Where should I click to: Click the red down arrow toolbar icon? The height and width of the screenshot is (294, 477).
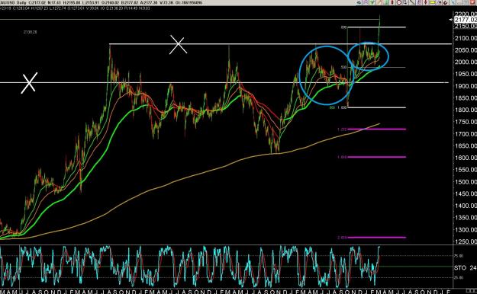(426, 2)
